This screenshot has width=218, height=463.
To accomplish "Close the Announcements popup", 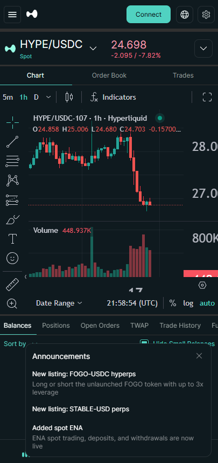I will tap(199, 356).
